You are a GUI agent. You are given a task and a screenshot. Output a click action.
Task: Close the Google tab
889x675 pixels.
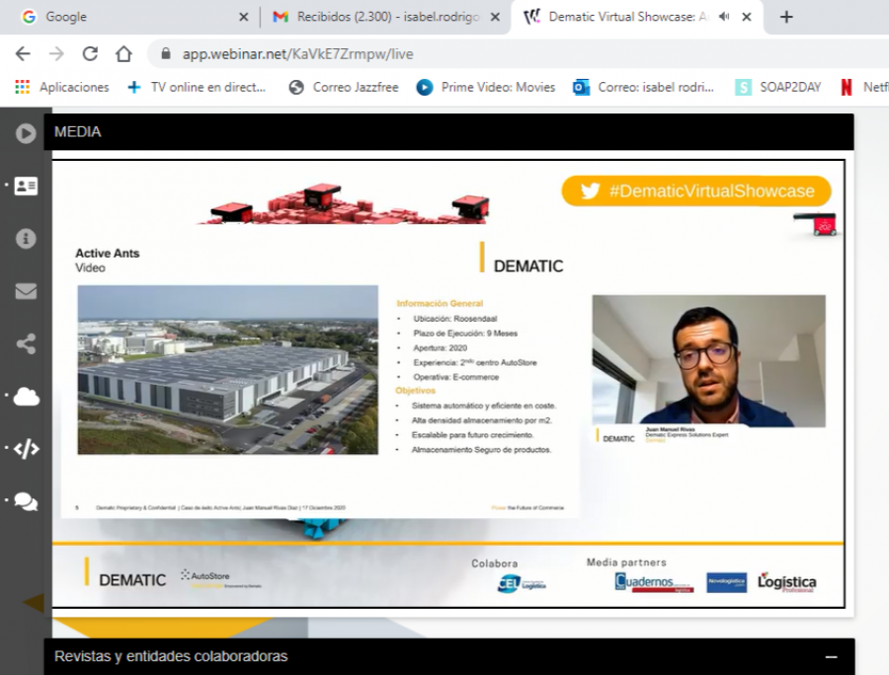coord(244,17)
